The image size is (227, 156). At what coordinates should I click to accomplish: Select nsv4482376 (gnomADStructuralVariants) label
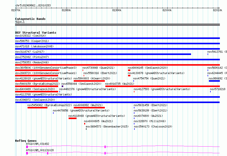coord(87,89)
